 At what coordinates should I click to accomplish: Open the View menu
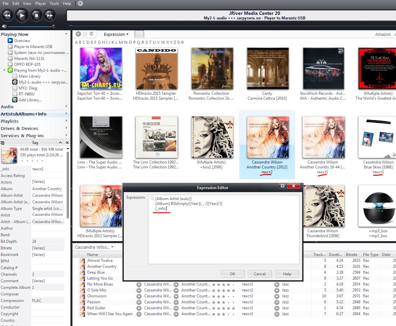click(27, 4)
